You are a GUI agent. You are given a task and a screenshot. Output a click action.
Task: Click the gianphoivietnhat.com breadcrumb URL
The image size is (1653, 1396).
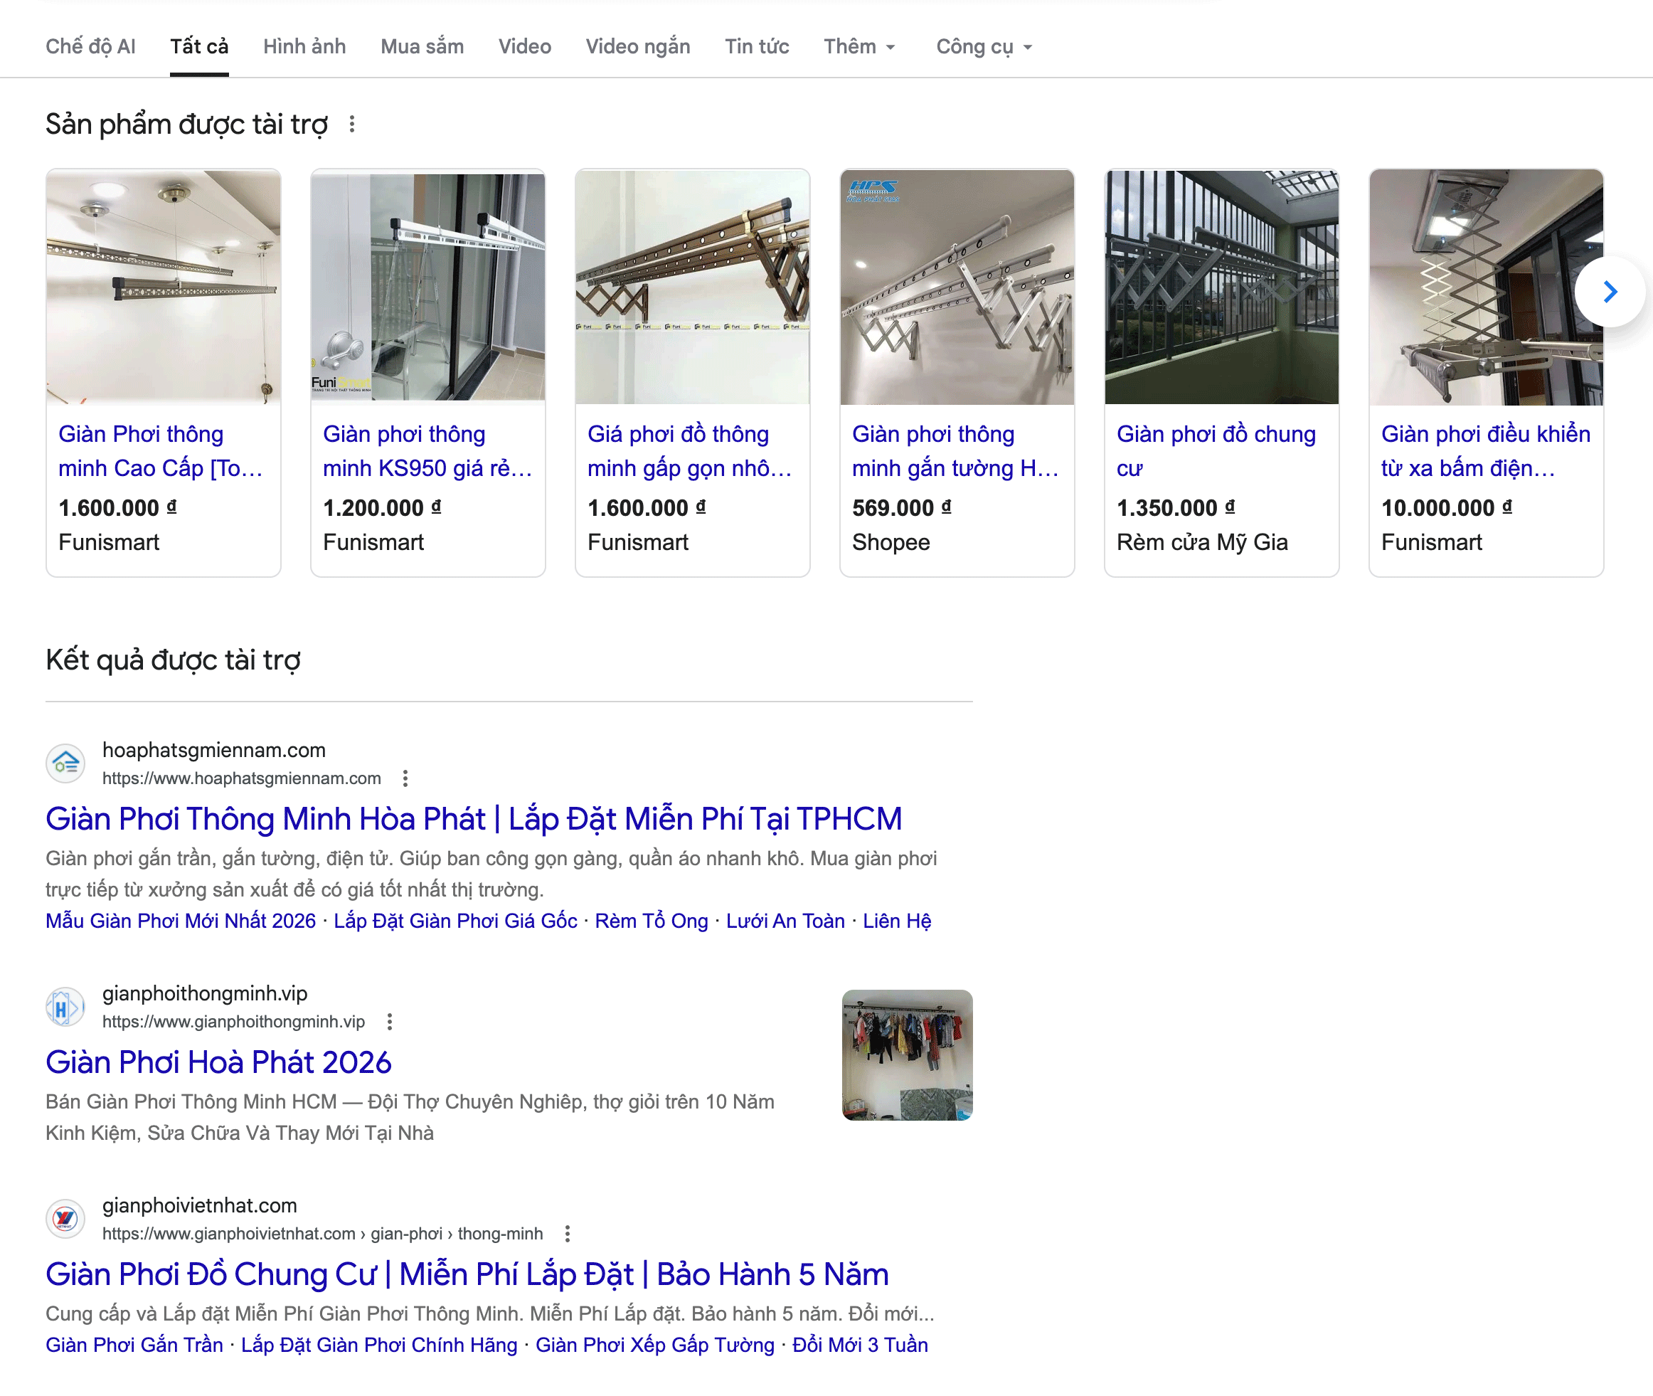(323, 1234)
